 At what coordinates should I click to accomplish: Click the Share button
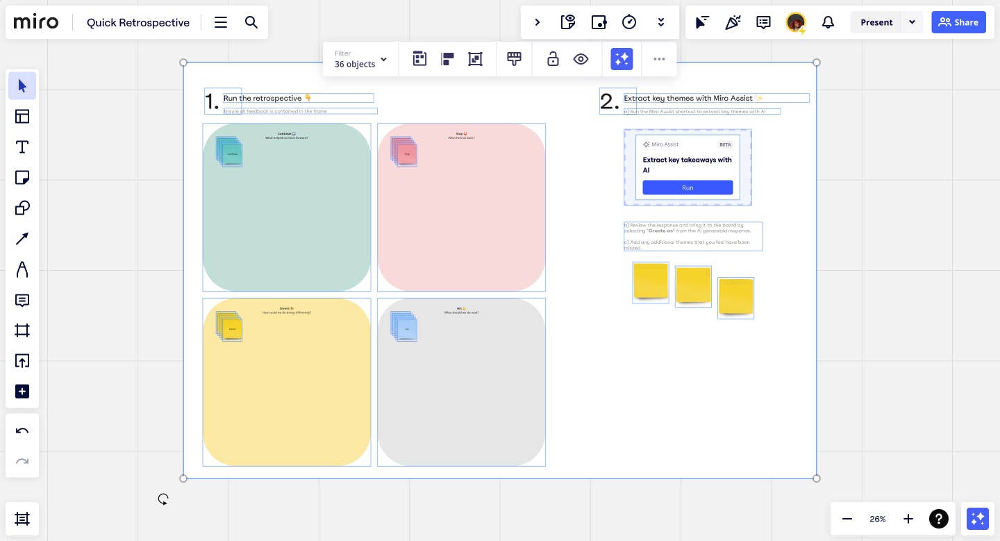[x=959, y=22]
